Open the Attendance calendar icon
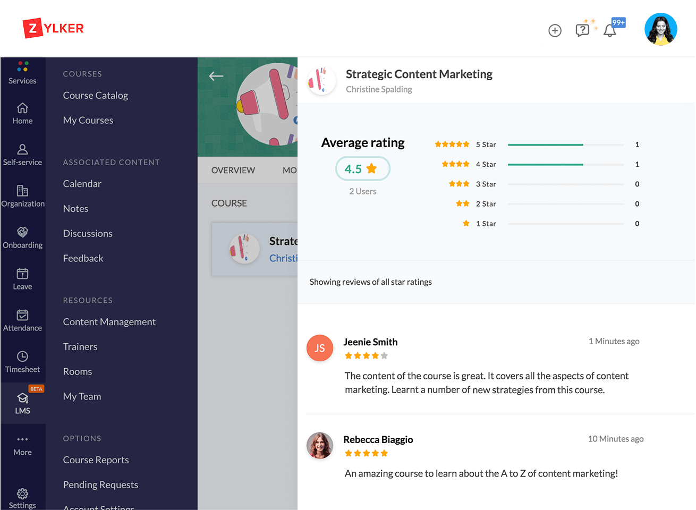 click(x=22, y=320)
